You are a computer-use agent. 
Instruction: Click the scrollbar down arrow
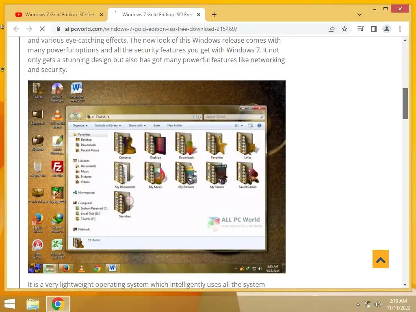[405, 285]
